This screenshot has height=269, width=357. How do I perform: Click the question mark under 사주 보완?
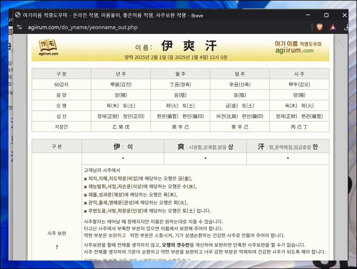pos(57,247)
